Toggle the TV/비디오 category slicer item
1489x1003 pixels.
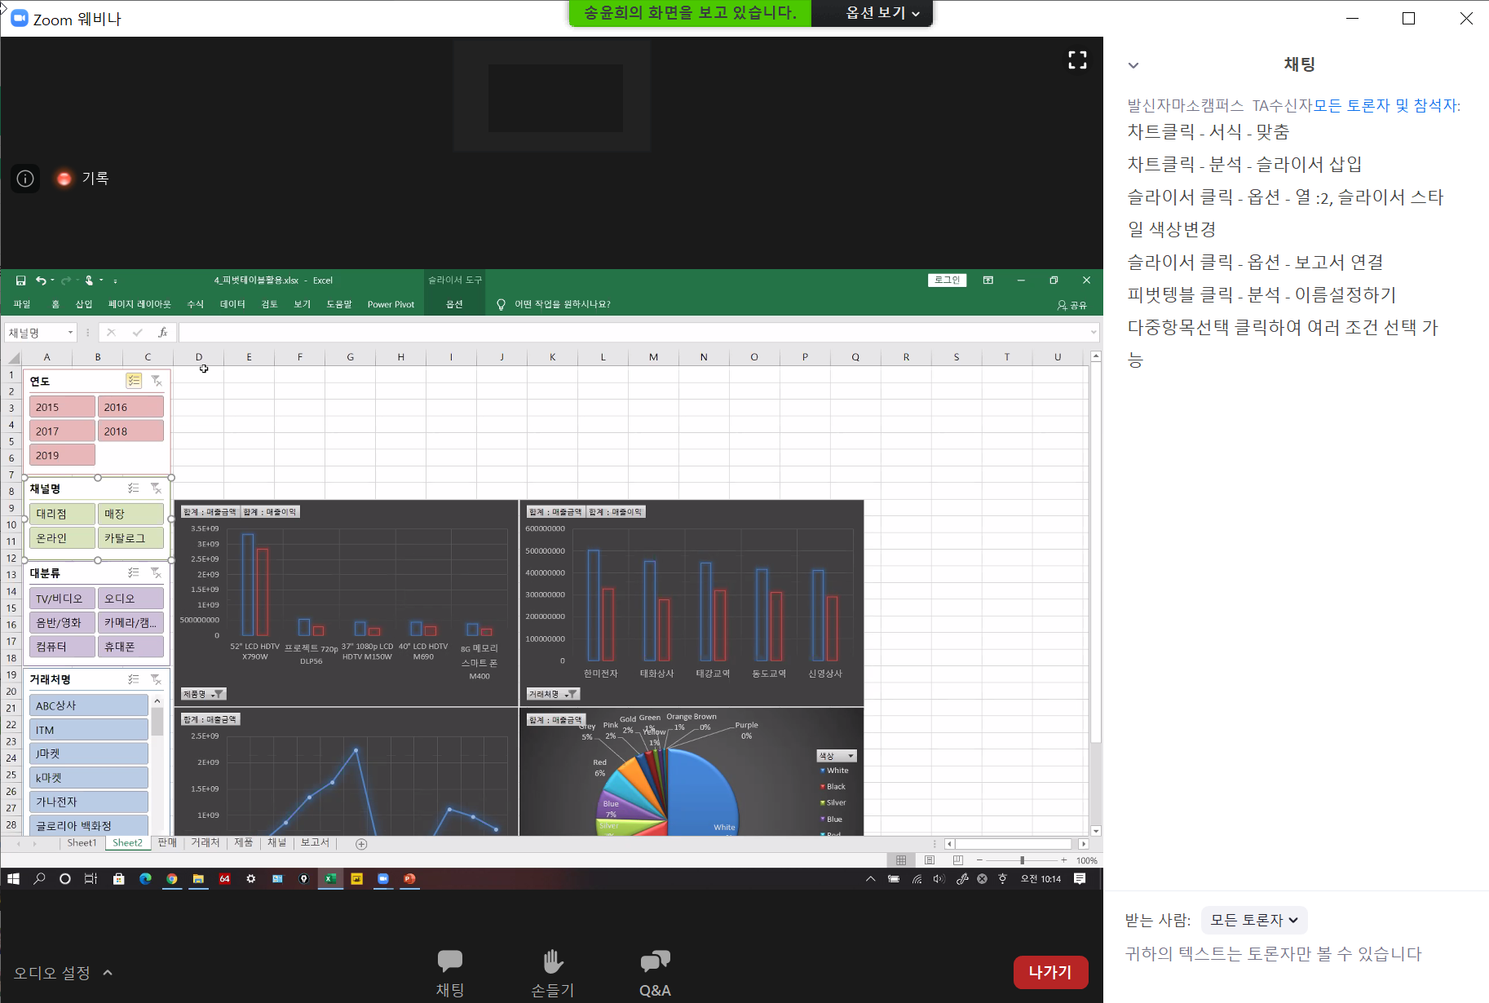(x=62, y=599)
